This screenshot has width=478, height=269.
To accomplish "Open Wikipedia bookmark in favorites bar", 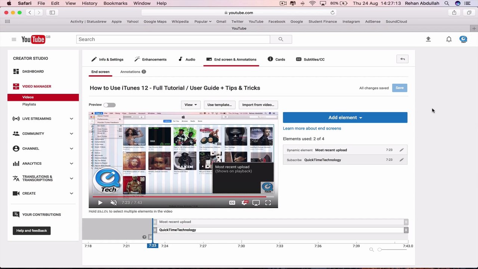I will [x=180, y=21].
